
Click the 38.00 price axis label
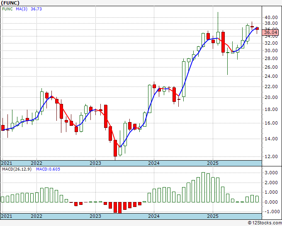click(271, 23)
